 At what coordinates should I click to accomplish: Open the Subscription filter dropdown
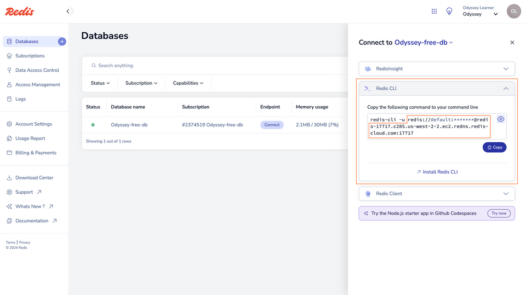(141, 83)
